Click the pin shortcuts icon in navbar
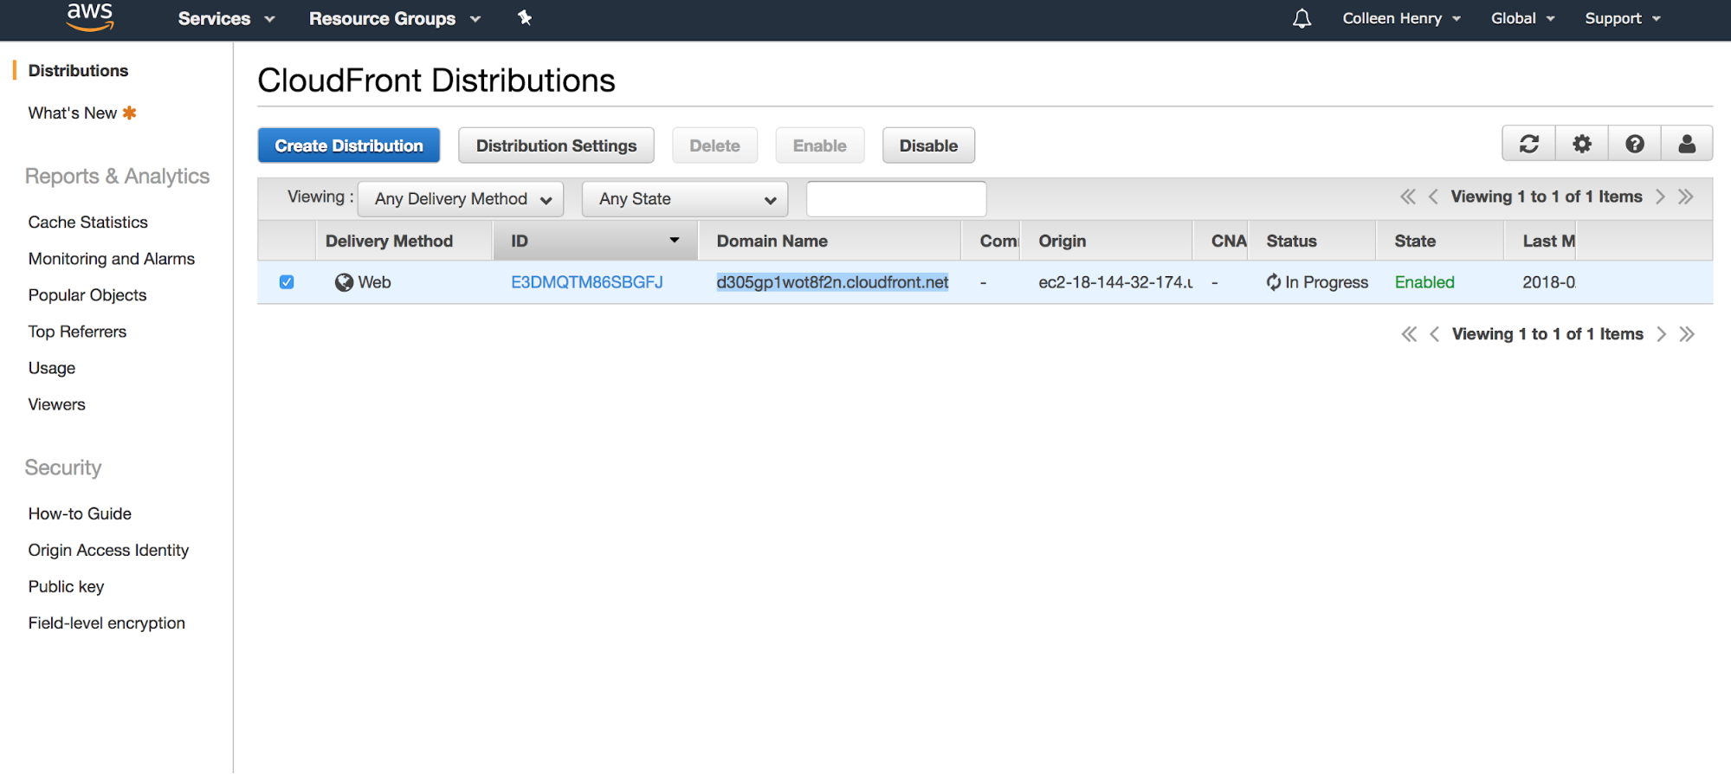The width and height of the screenshot is (1731, 774). 525,18
